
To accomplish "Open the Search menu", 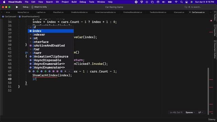I will pos(50,2).
